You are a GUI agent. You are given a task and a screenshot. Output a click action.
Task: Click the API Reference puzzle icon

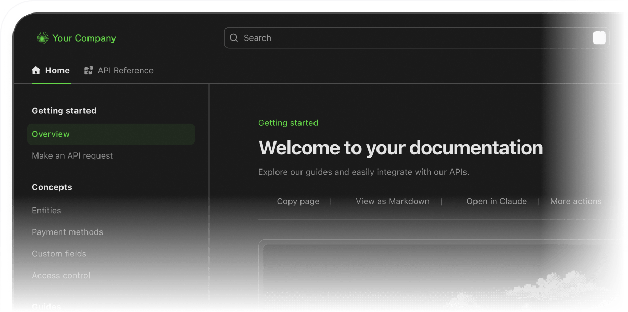89,70
